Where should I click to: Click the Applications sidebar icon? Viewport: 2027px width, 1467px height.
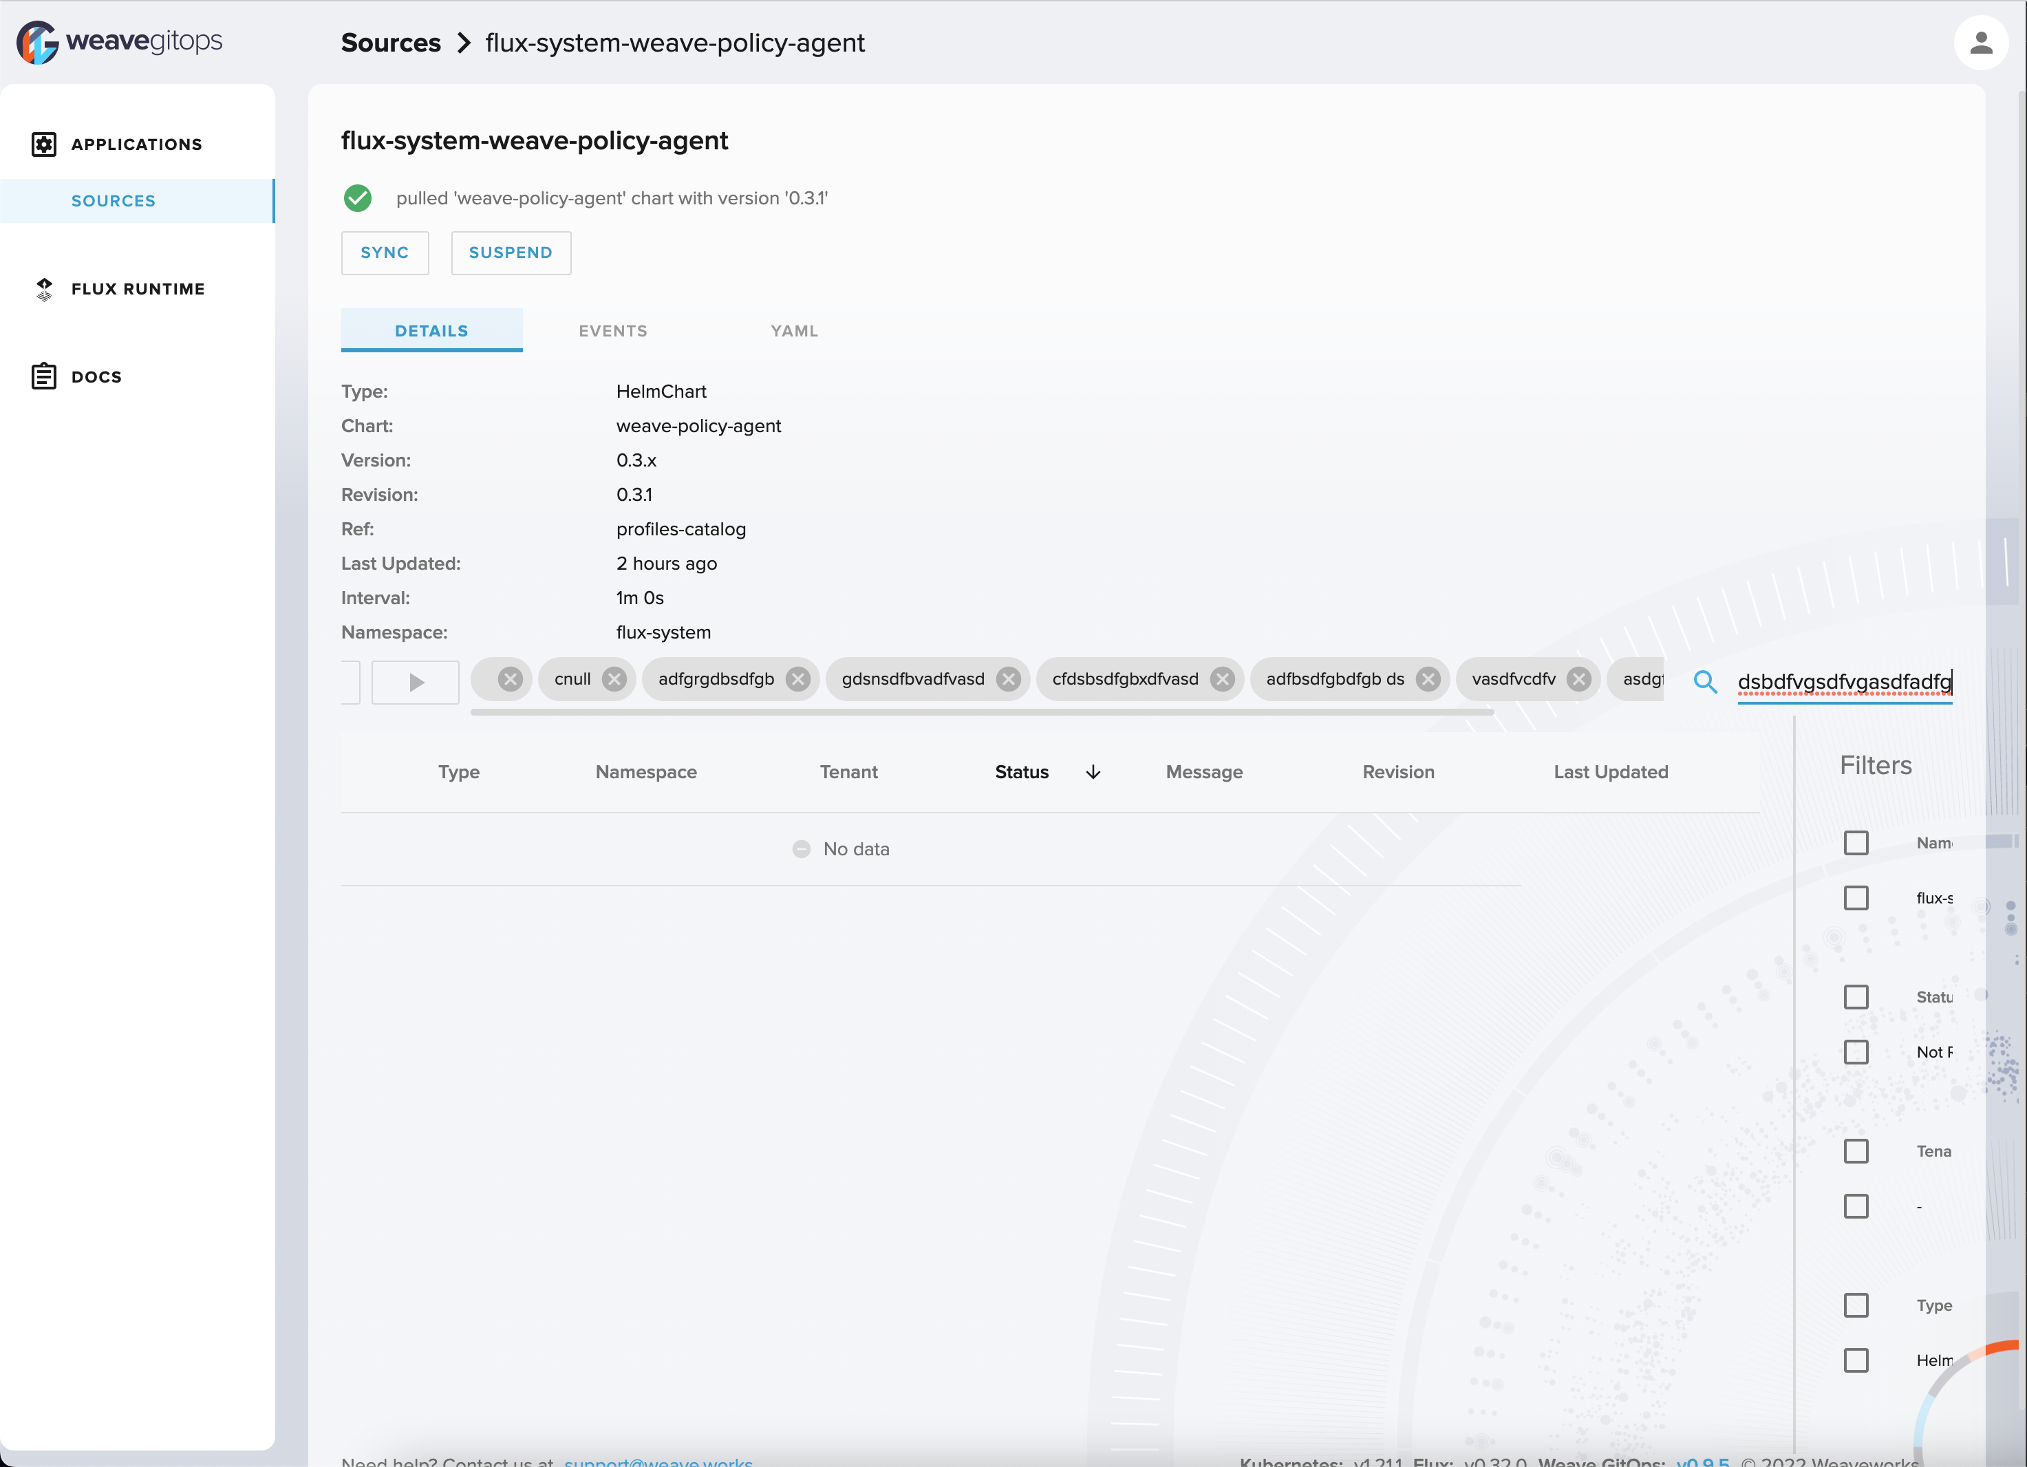click(x=44, y=144)
